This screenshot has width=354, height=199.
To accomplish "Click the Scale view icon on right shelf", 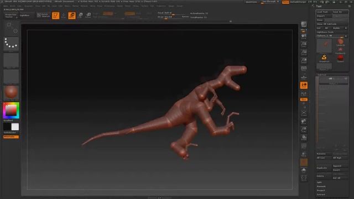I will pyautogui.click(x=304, y=130).
